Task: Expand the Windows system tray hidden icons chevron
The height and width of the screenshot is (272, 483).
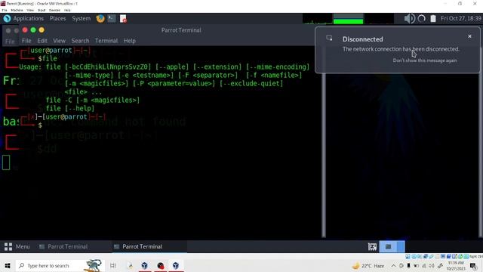Action: (x=393, y=265)
